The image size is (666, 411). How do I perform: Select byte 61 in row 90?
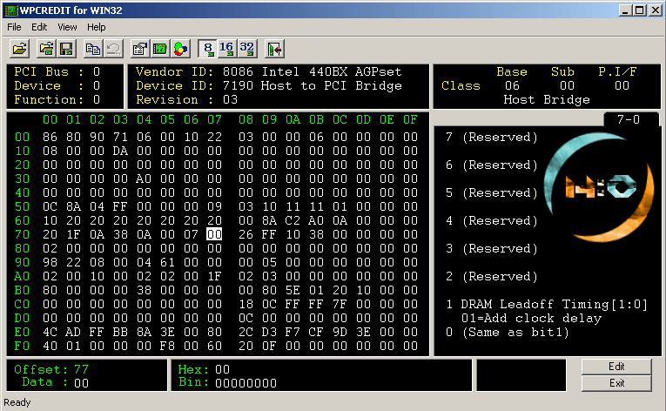(167, 262)
